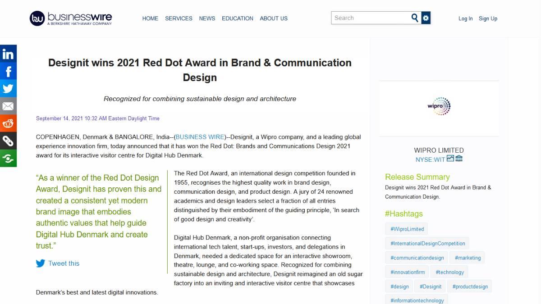Image resolution: width=541 pixels, height=304 pixels.
Task: Click the #Hashtags heading
Action: [404, 214]
